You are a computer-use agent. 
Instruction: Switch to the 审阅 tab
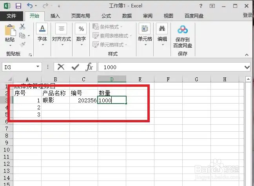[x=147, y=16]
